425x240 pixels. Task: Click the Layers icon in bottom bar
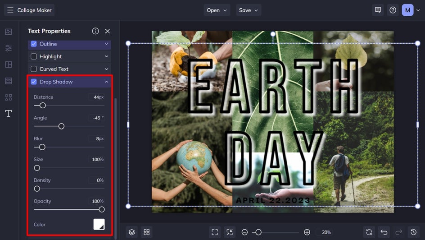[131, 232]
